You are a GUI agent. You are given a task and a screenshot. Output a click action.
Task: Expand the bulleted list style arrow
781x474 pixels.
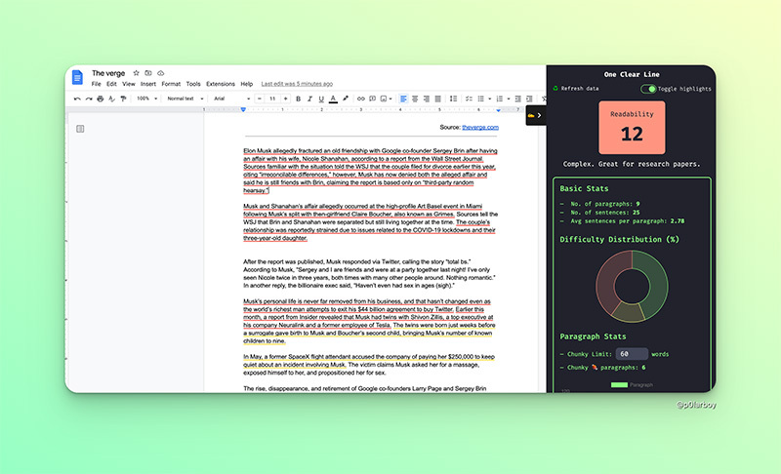coord(490,99)
